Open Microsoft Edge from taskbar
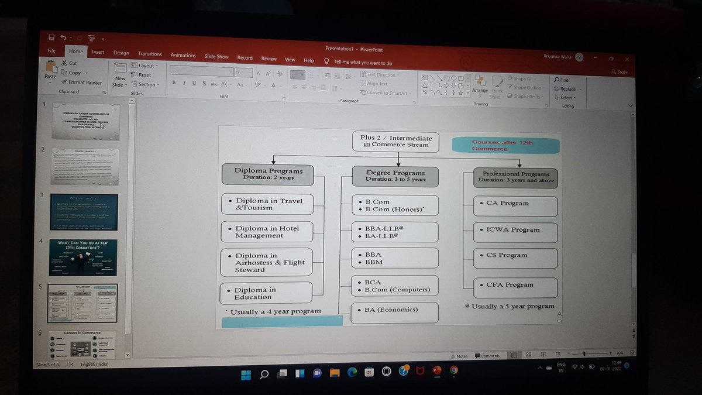The width and height of the screenshot is (702, 395). click(x=352, y=372)
